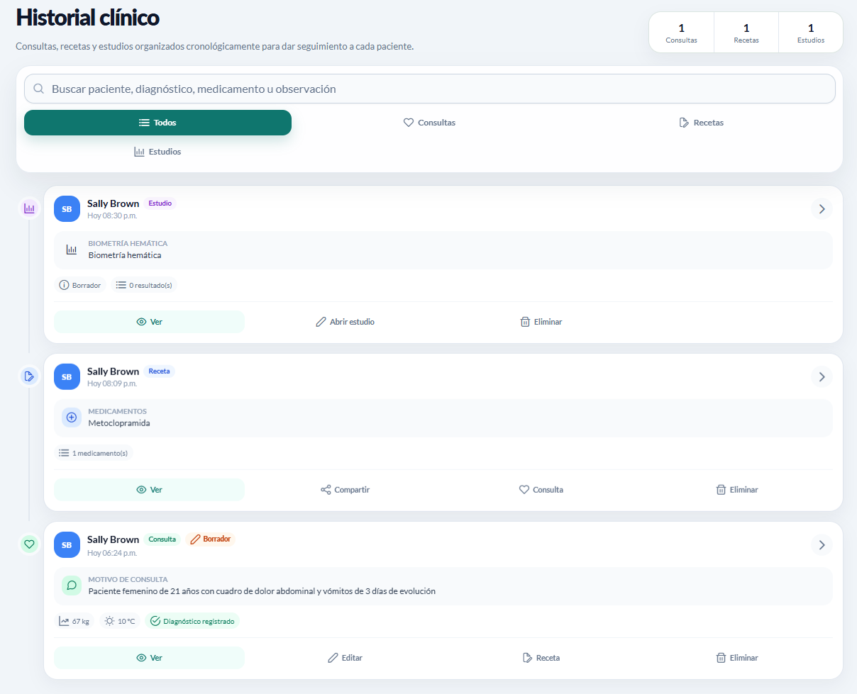Expand the Estudio card chevron
Screen dimensions: 857x694
[x=822, y=209]
